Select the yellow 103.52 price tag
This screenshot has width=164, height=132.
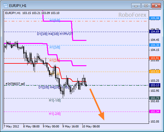155,71
